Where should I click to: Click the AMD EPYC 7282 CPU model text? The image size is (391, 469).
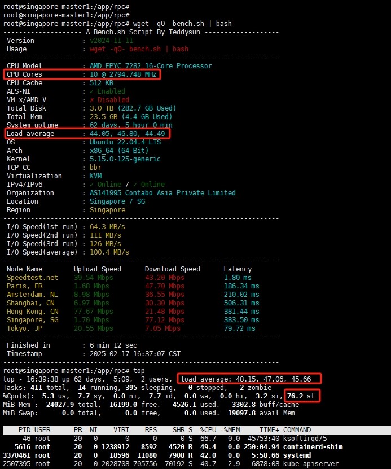151,66
